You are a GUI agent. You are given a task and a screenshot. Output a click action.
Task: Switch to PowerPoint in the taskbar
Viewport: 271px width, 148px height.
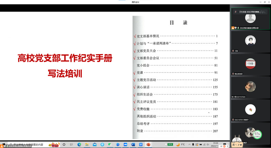148,144
